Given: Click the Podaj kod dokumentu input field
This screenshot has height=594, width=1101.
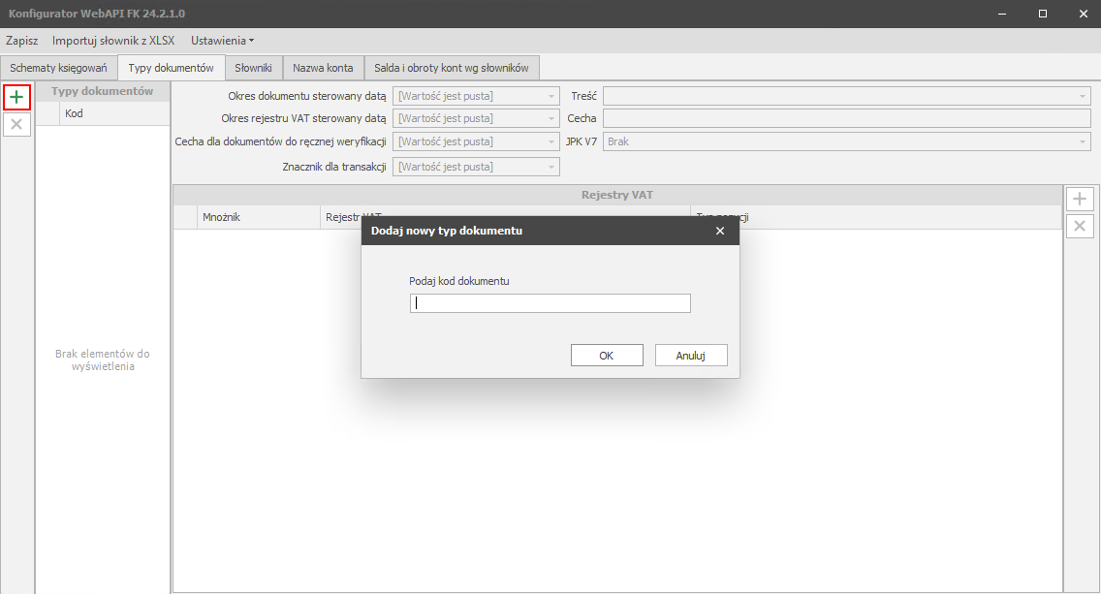Looking at the screenshot, I should click(x=550, y=303).
